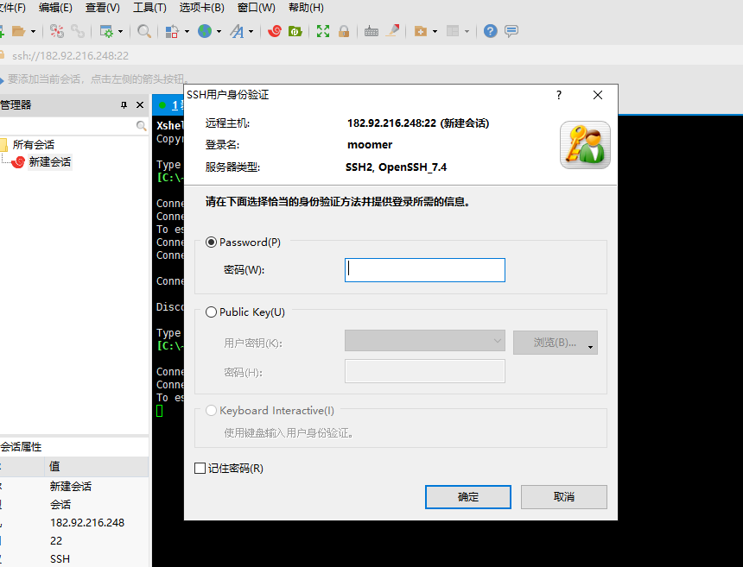Select the Keyboard Interactive(I) radio button

click(x=212, y=410)
